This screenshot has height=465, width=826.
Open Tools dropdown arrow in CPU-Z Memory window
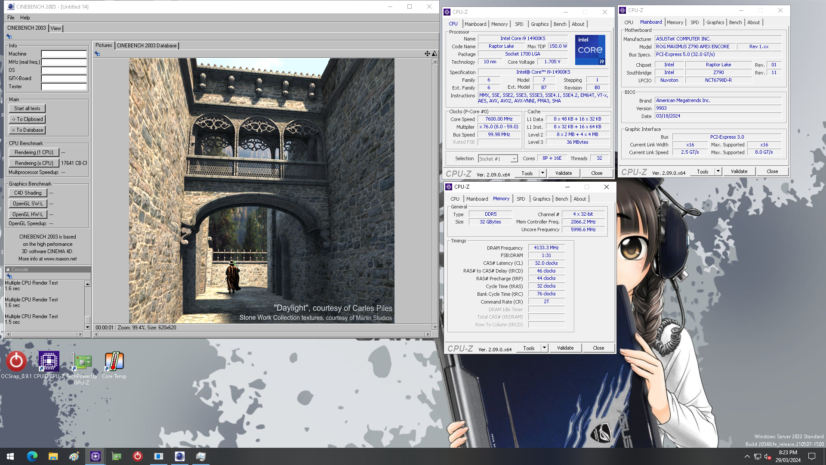544,348
